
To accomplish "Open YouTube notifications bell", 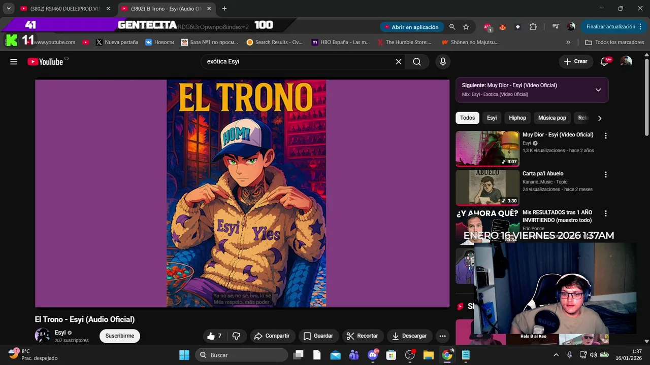I will click(604, 61).
